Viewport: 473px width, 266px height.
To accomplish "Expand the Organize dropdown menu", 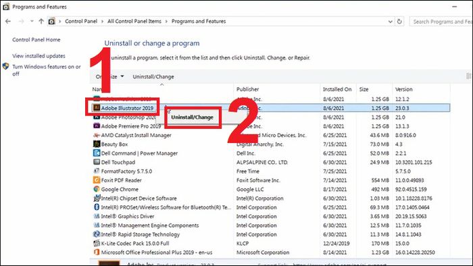I will 109,76.
